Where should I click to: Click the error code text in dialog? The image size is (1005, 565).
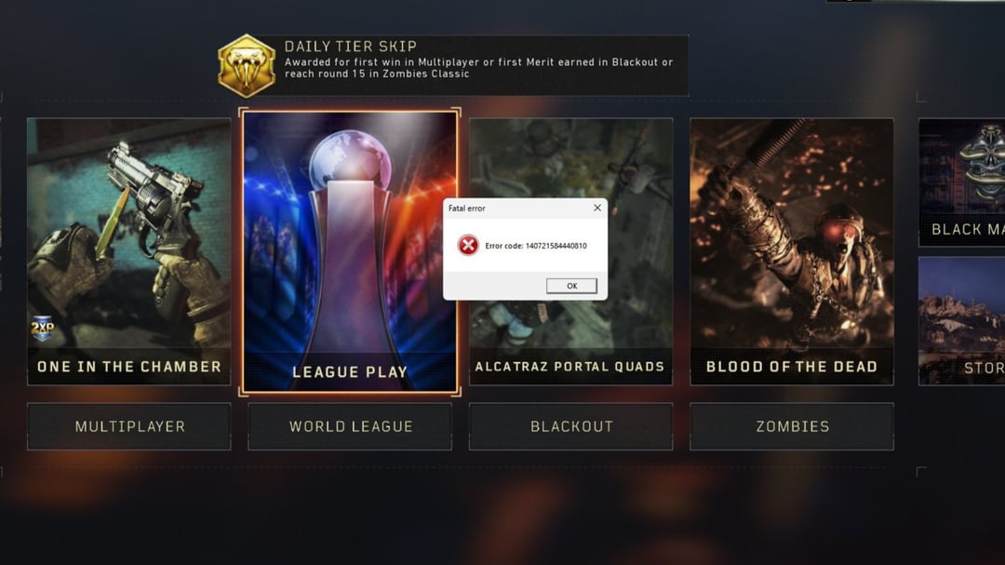coord(536,246)
